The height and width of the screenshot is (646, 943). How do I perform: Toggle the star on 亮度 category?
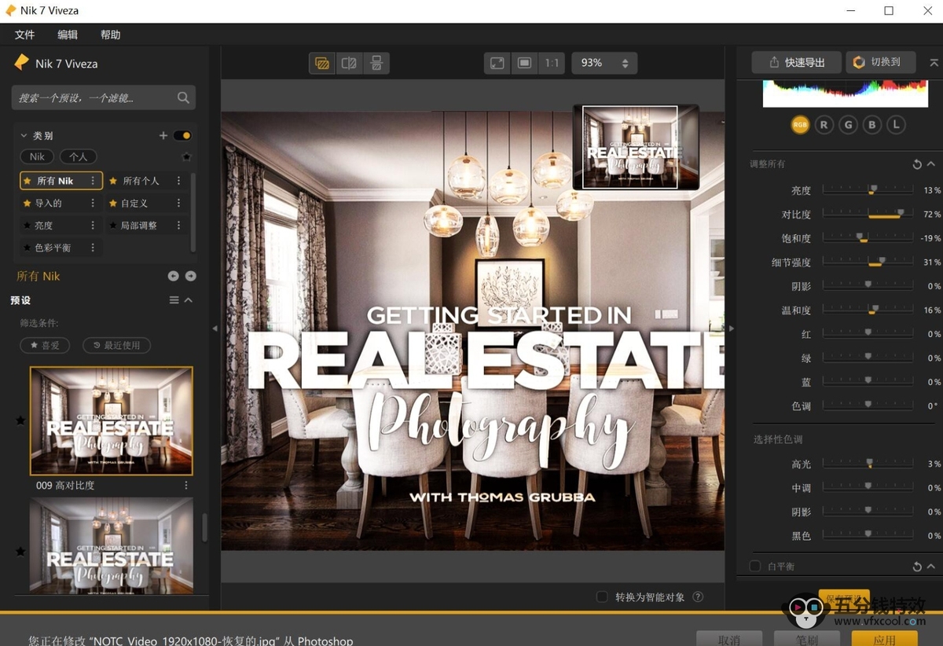pos(28,226)
